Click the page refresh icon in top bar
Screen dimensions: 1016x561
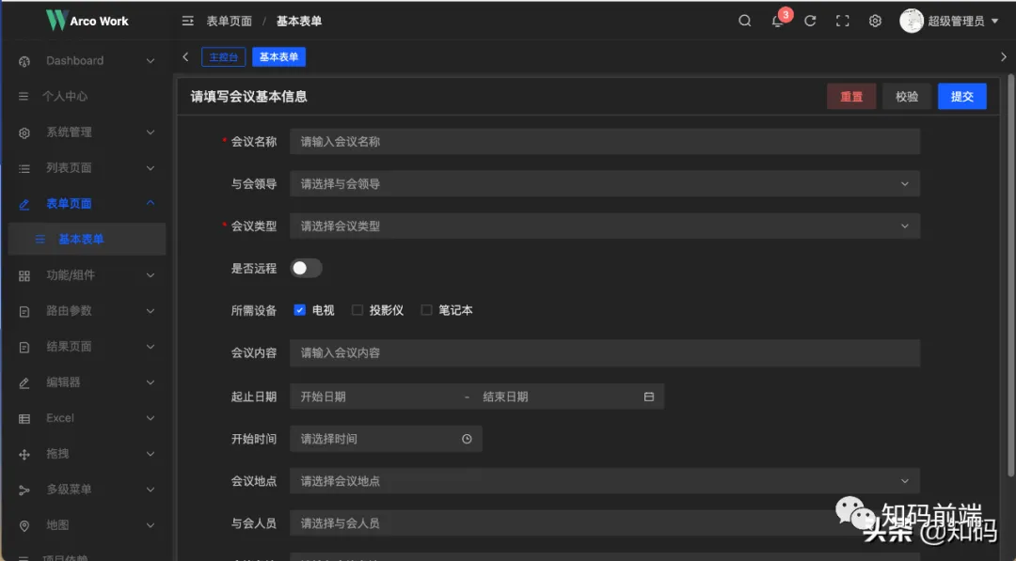point(810,20)
